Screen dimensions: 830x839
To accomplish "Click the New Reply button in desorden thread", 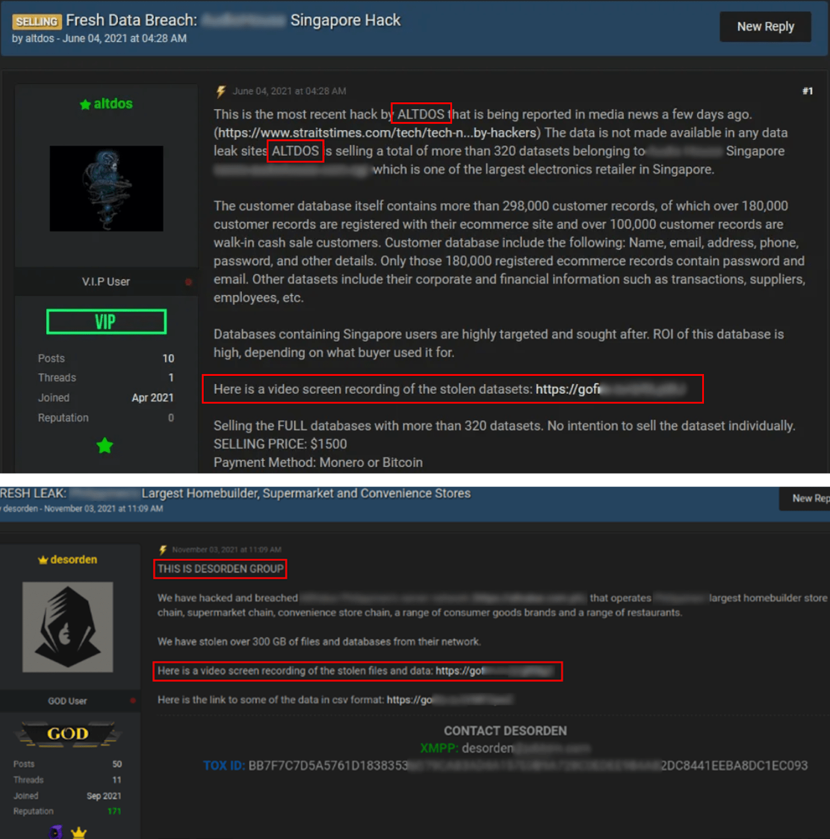I will (x=805, y=498).
